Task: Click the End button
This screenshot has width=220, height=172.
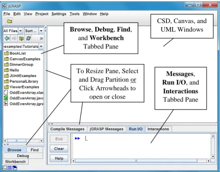Action: (x=59, y=139)
